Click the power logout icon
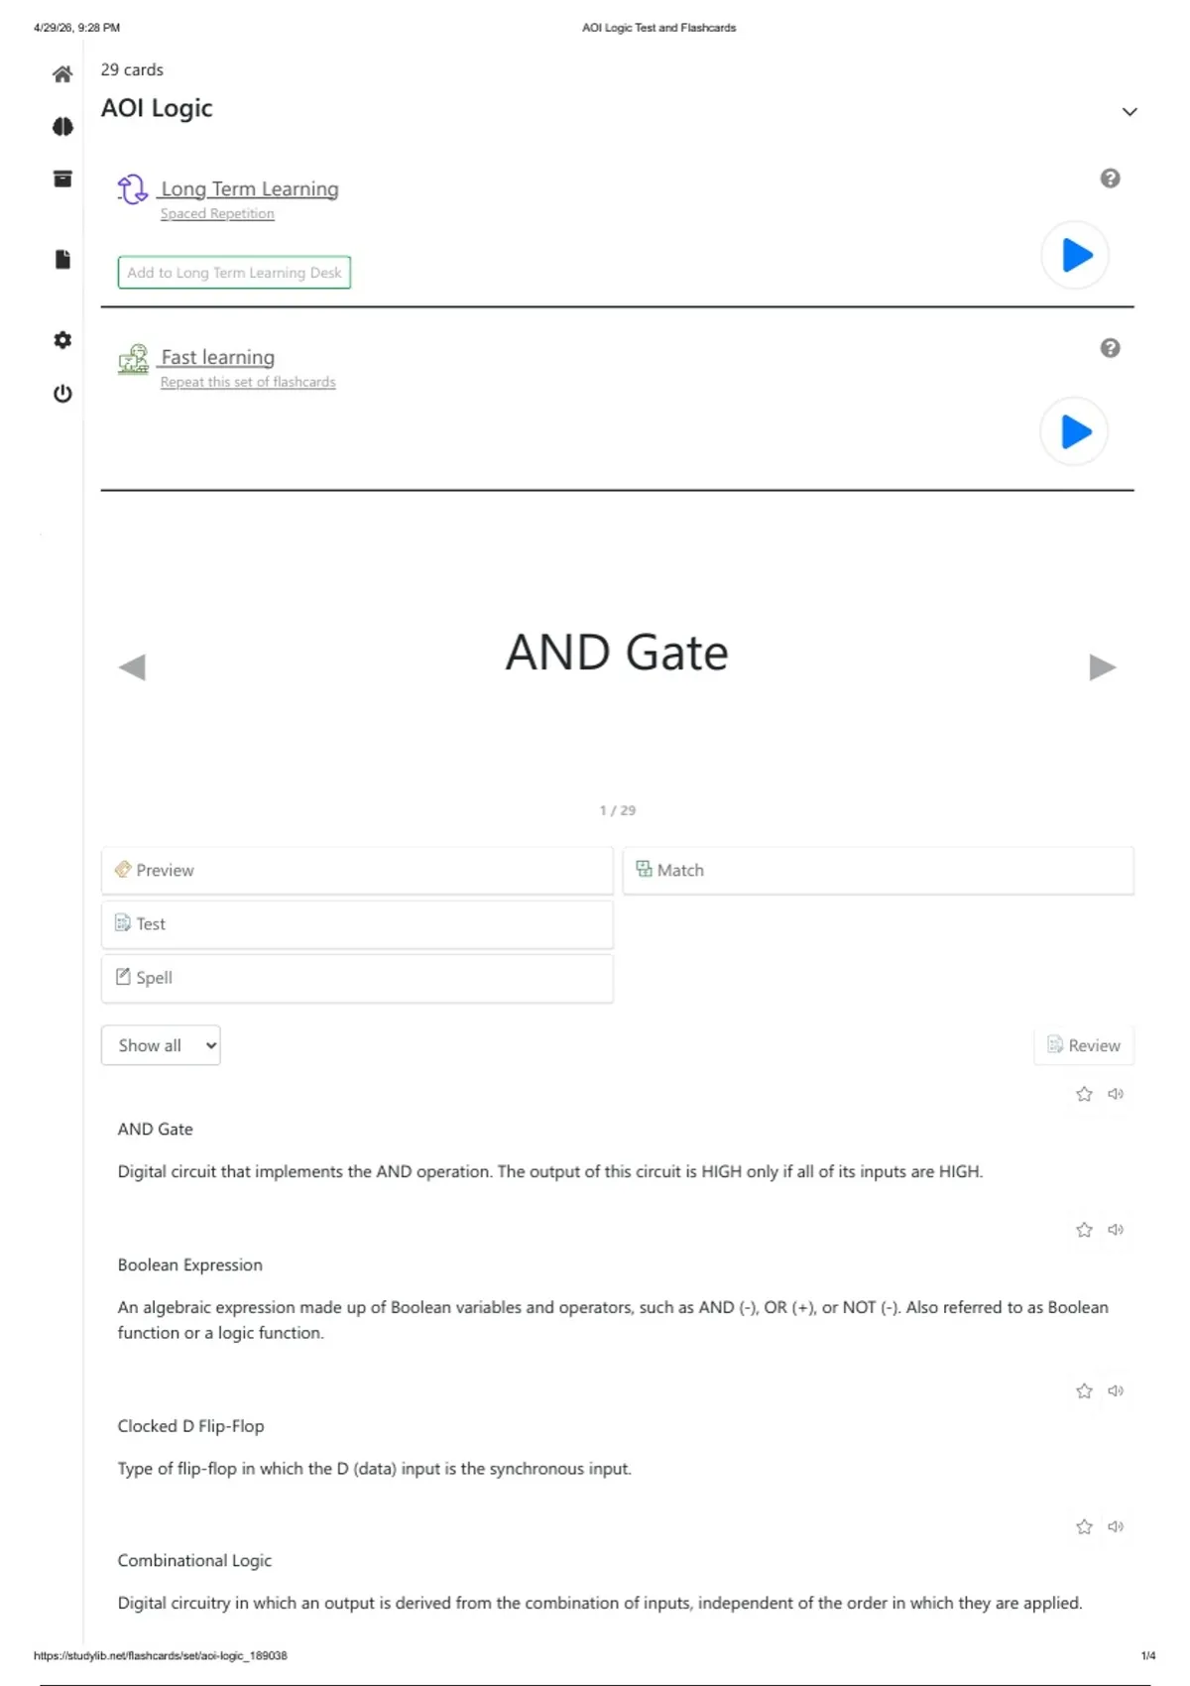1190x1686 pixels. pyautogui.click(x=62, y=394)
